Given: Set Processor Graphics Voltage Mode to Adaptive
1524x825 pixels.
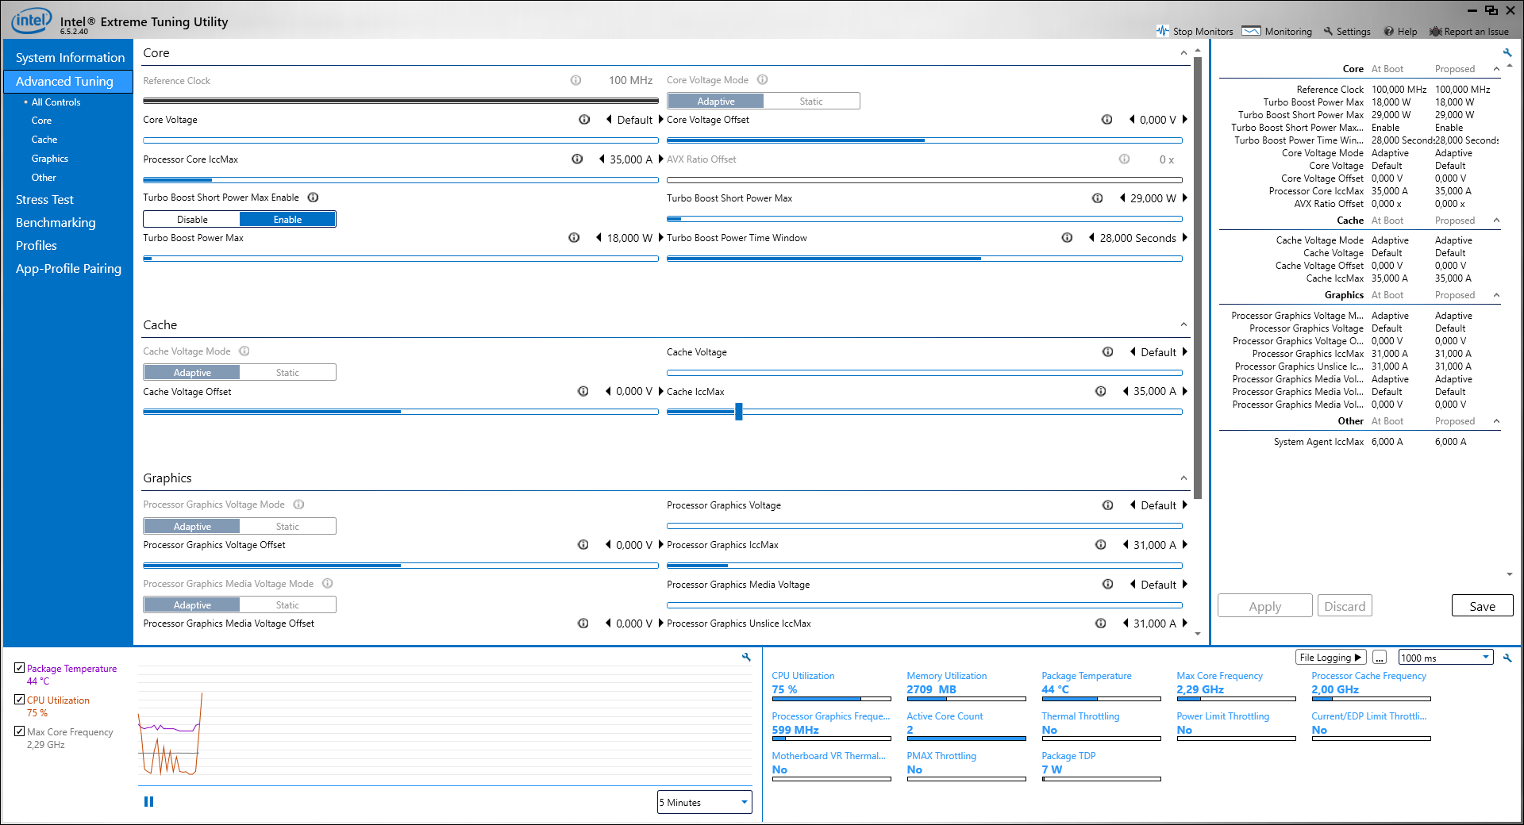Looking at the screenshot, I should coord(192,527).
